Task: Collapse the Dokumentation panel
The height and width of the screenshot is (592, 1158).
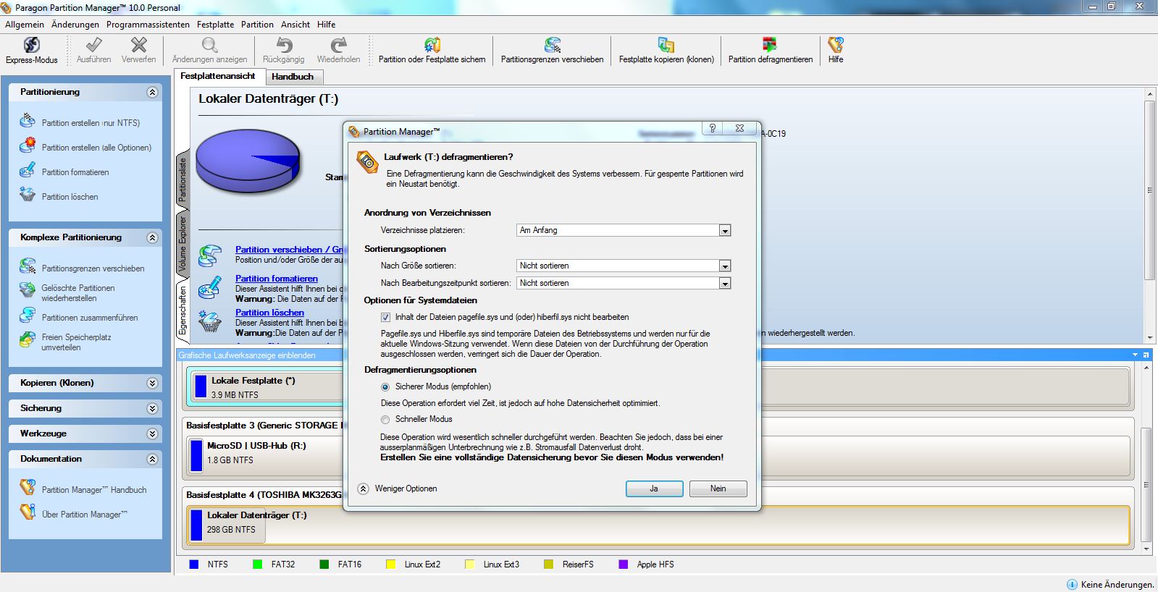Action: click(152, 459)
